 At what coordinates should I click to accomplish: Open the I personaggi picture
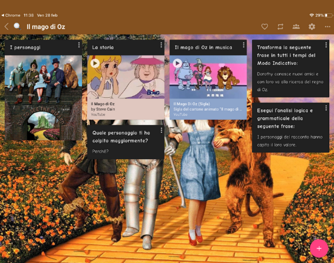tap(43, 98)
